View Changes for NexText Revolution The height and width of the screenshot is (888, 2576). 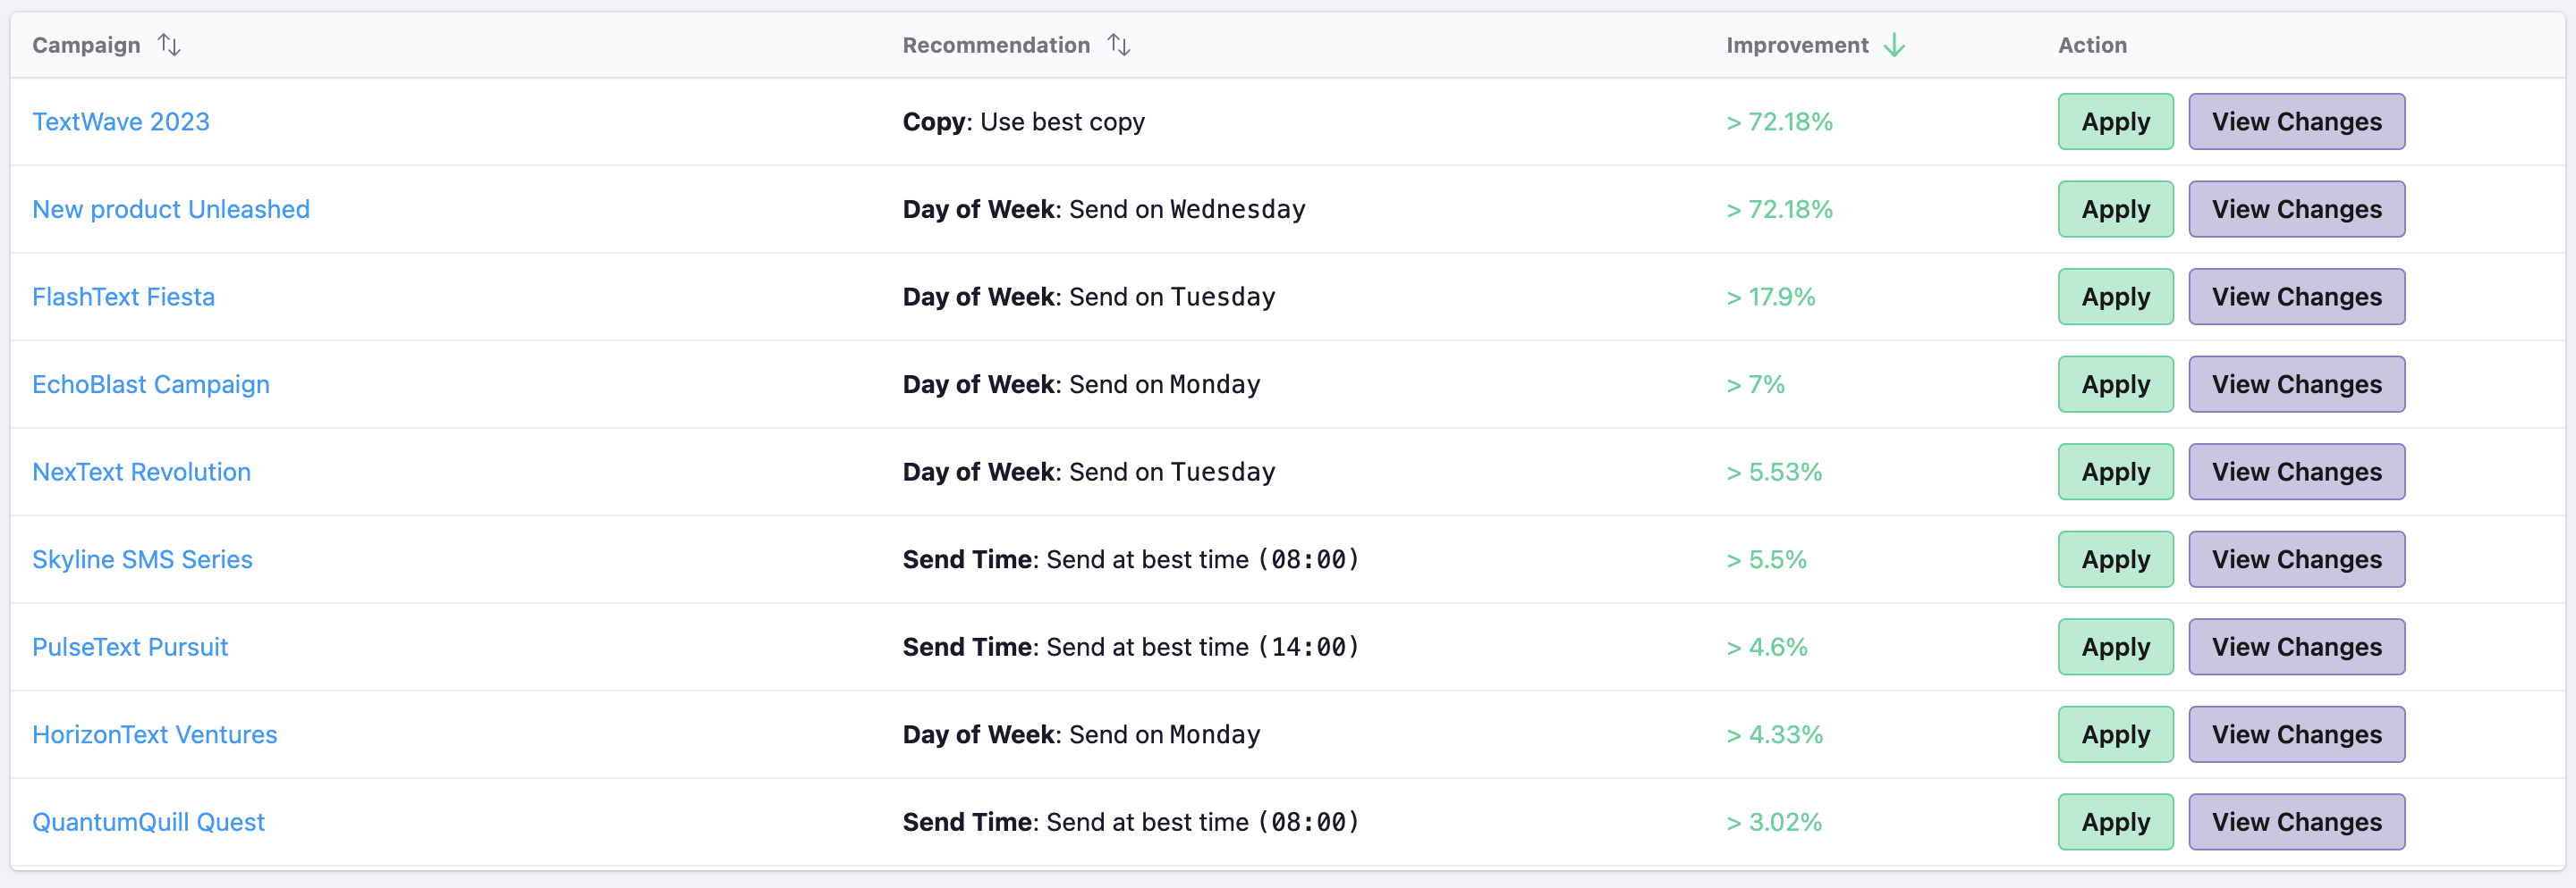2296,473
